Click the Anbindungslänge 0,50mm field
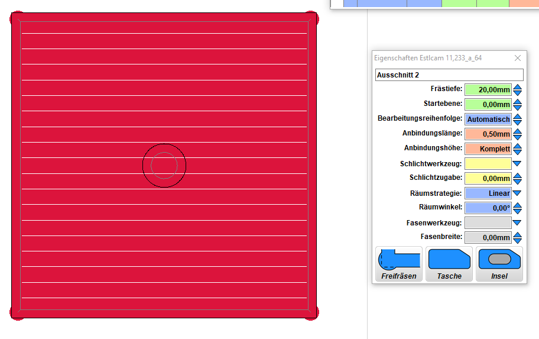This screenshot has width=539, height=339. (488, 134)
